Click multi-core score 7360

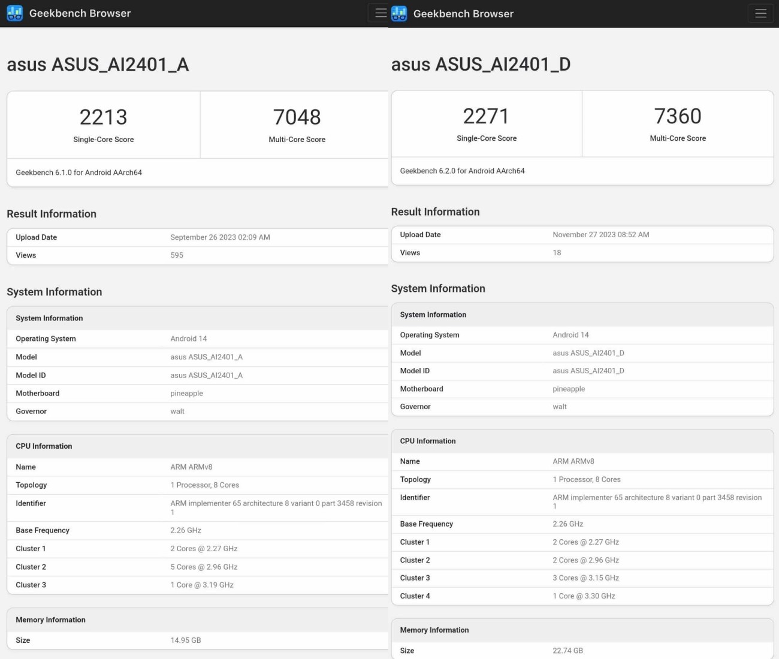678,116
